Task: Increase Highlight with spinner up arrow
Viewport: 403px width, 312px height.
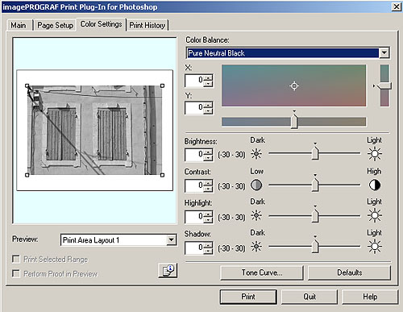Action: pyautogui.click(x=208, y=214)
